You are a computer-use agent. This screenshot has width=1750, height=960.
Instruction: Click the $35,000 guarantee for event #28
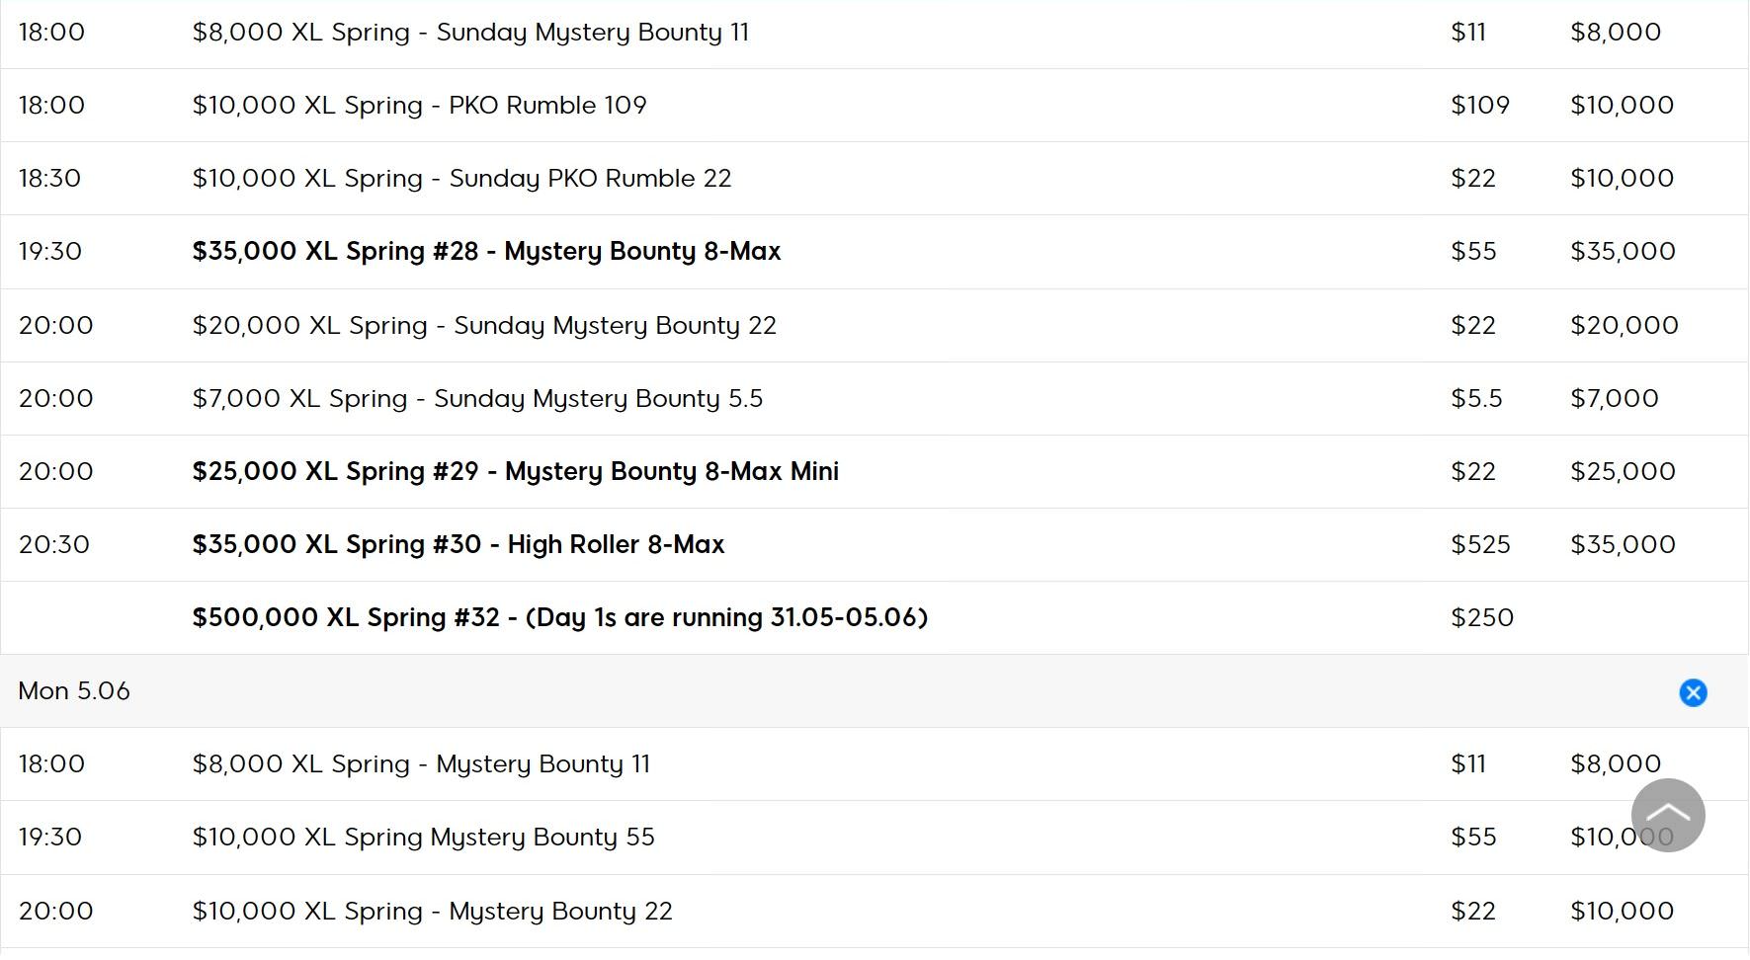tap(1623, 252)
